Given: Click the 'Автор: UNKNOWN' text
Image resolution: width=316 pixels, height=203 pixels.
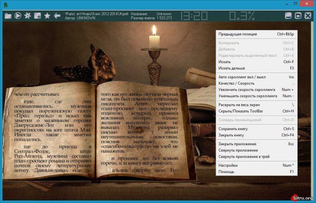Looking at the screenshot, I should (80, 18).
